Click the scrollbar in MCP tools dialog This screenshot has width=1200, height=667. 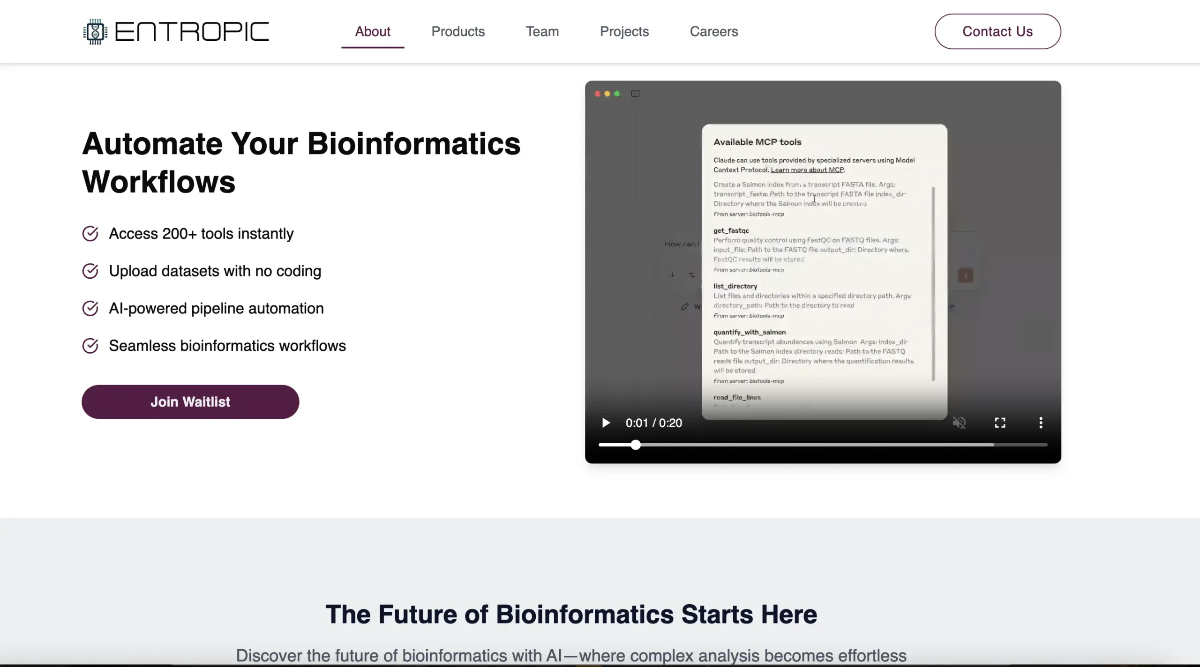[x=933, y=284]
